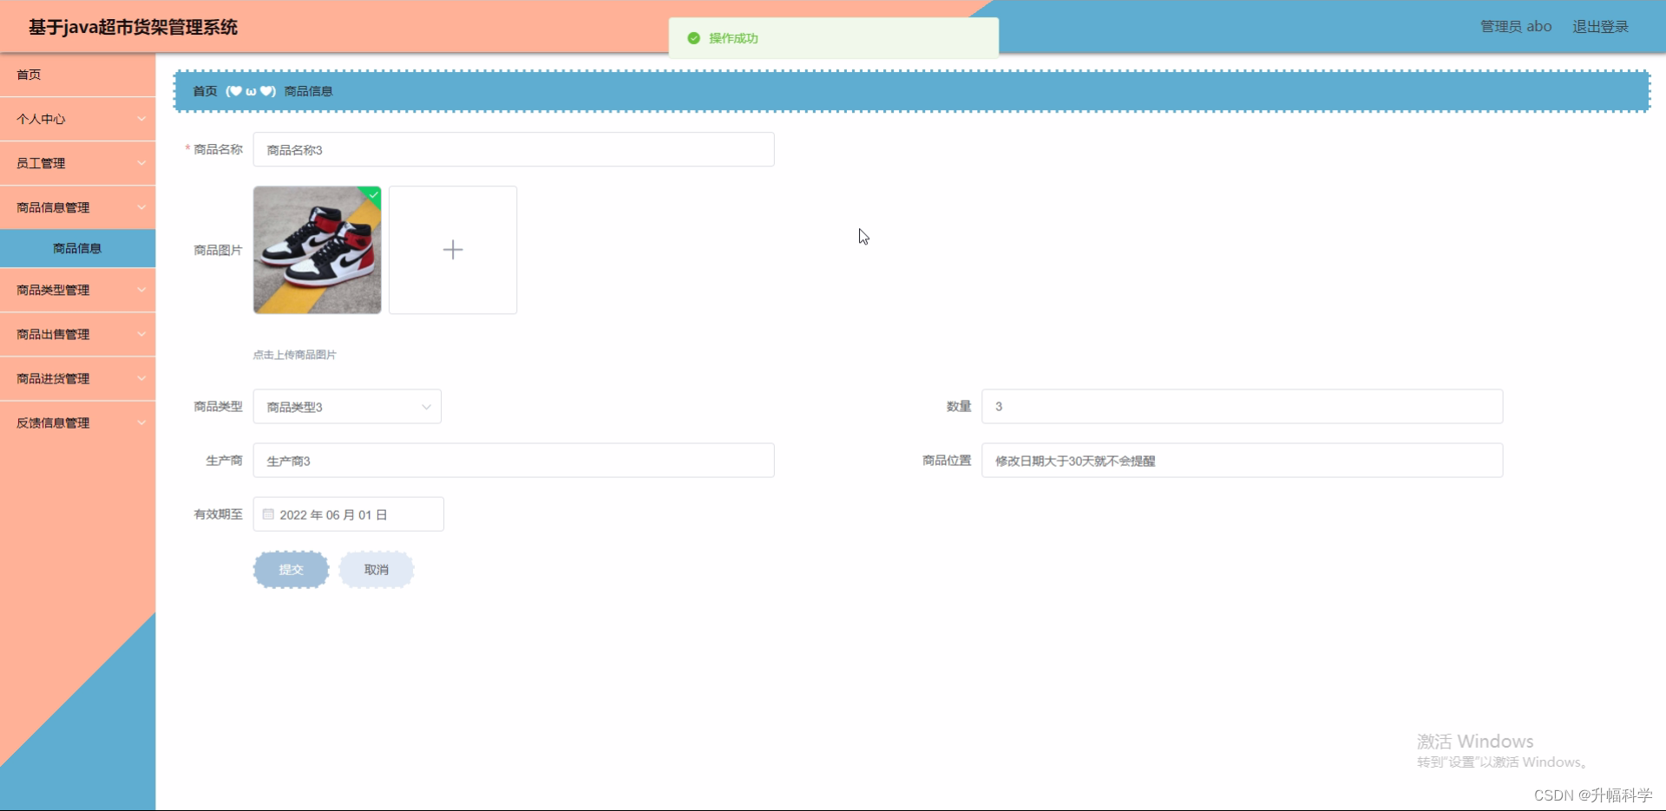Click the dropdown arrow icon in 商品类型 select
The image size is (1666, 811).
point(426,406)
